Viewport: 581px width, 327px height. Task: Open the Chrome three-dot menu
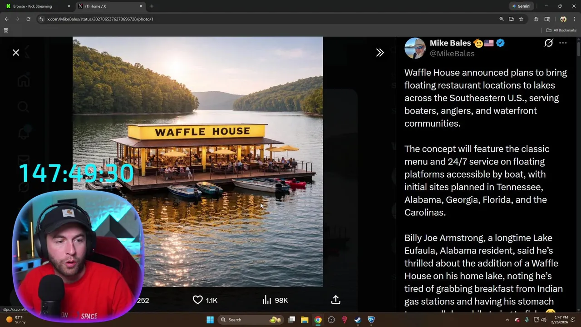point(574,19)
